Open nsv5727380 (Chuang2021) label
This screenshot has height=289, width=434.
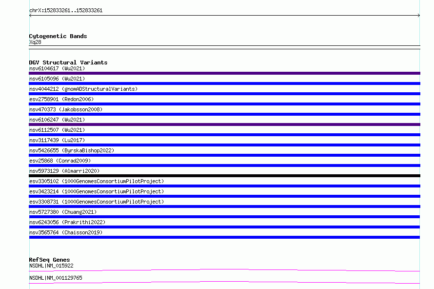click(x=63, y=212)
